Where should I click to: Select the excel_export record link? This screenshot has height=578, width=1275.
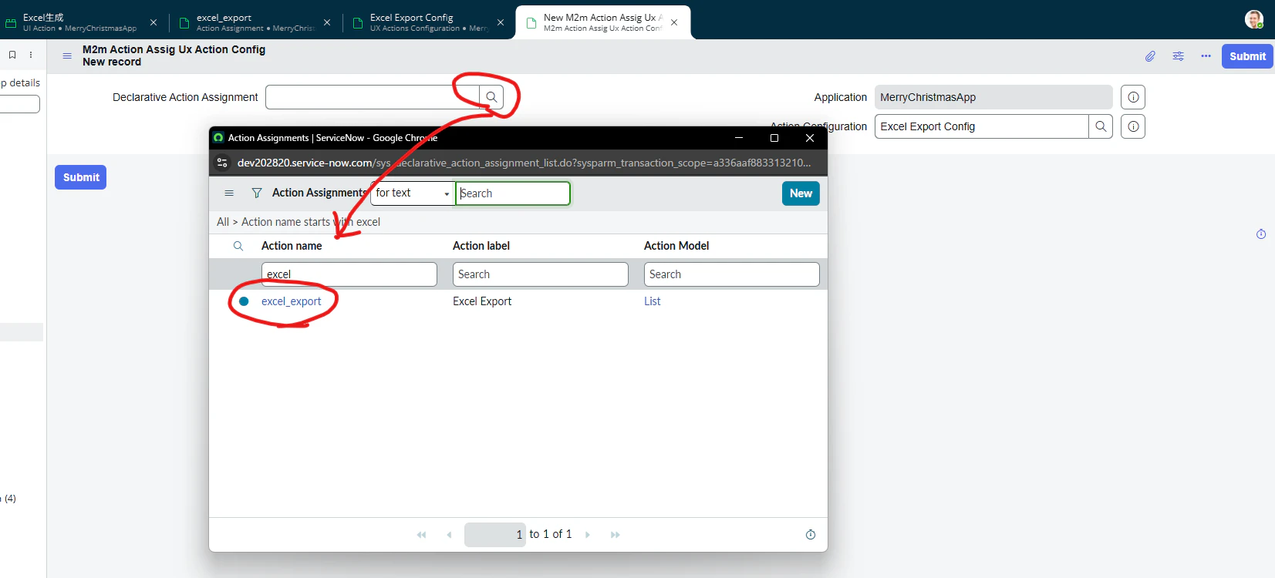coord(291,301)
